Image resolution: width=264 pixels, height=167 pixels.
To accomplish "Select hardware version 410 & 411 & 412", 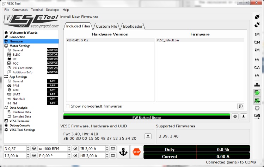I will [110, 40].
